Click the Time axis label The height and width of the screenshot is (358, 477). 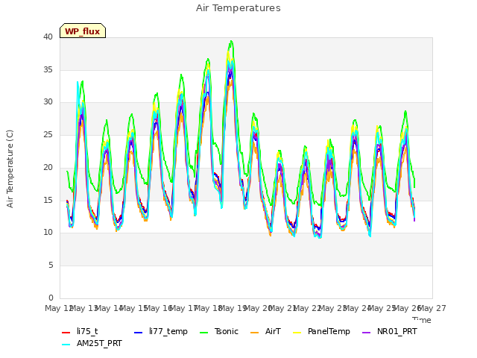(x=422, y=320)
